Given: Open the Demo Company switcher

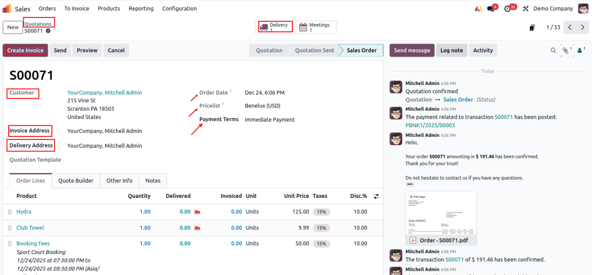Looking at the screenshot, I should click(553, 9).
